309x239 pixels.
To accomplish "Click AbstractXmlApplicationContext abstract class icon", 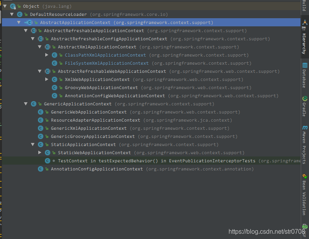I will point(48,47).
